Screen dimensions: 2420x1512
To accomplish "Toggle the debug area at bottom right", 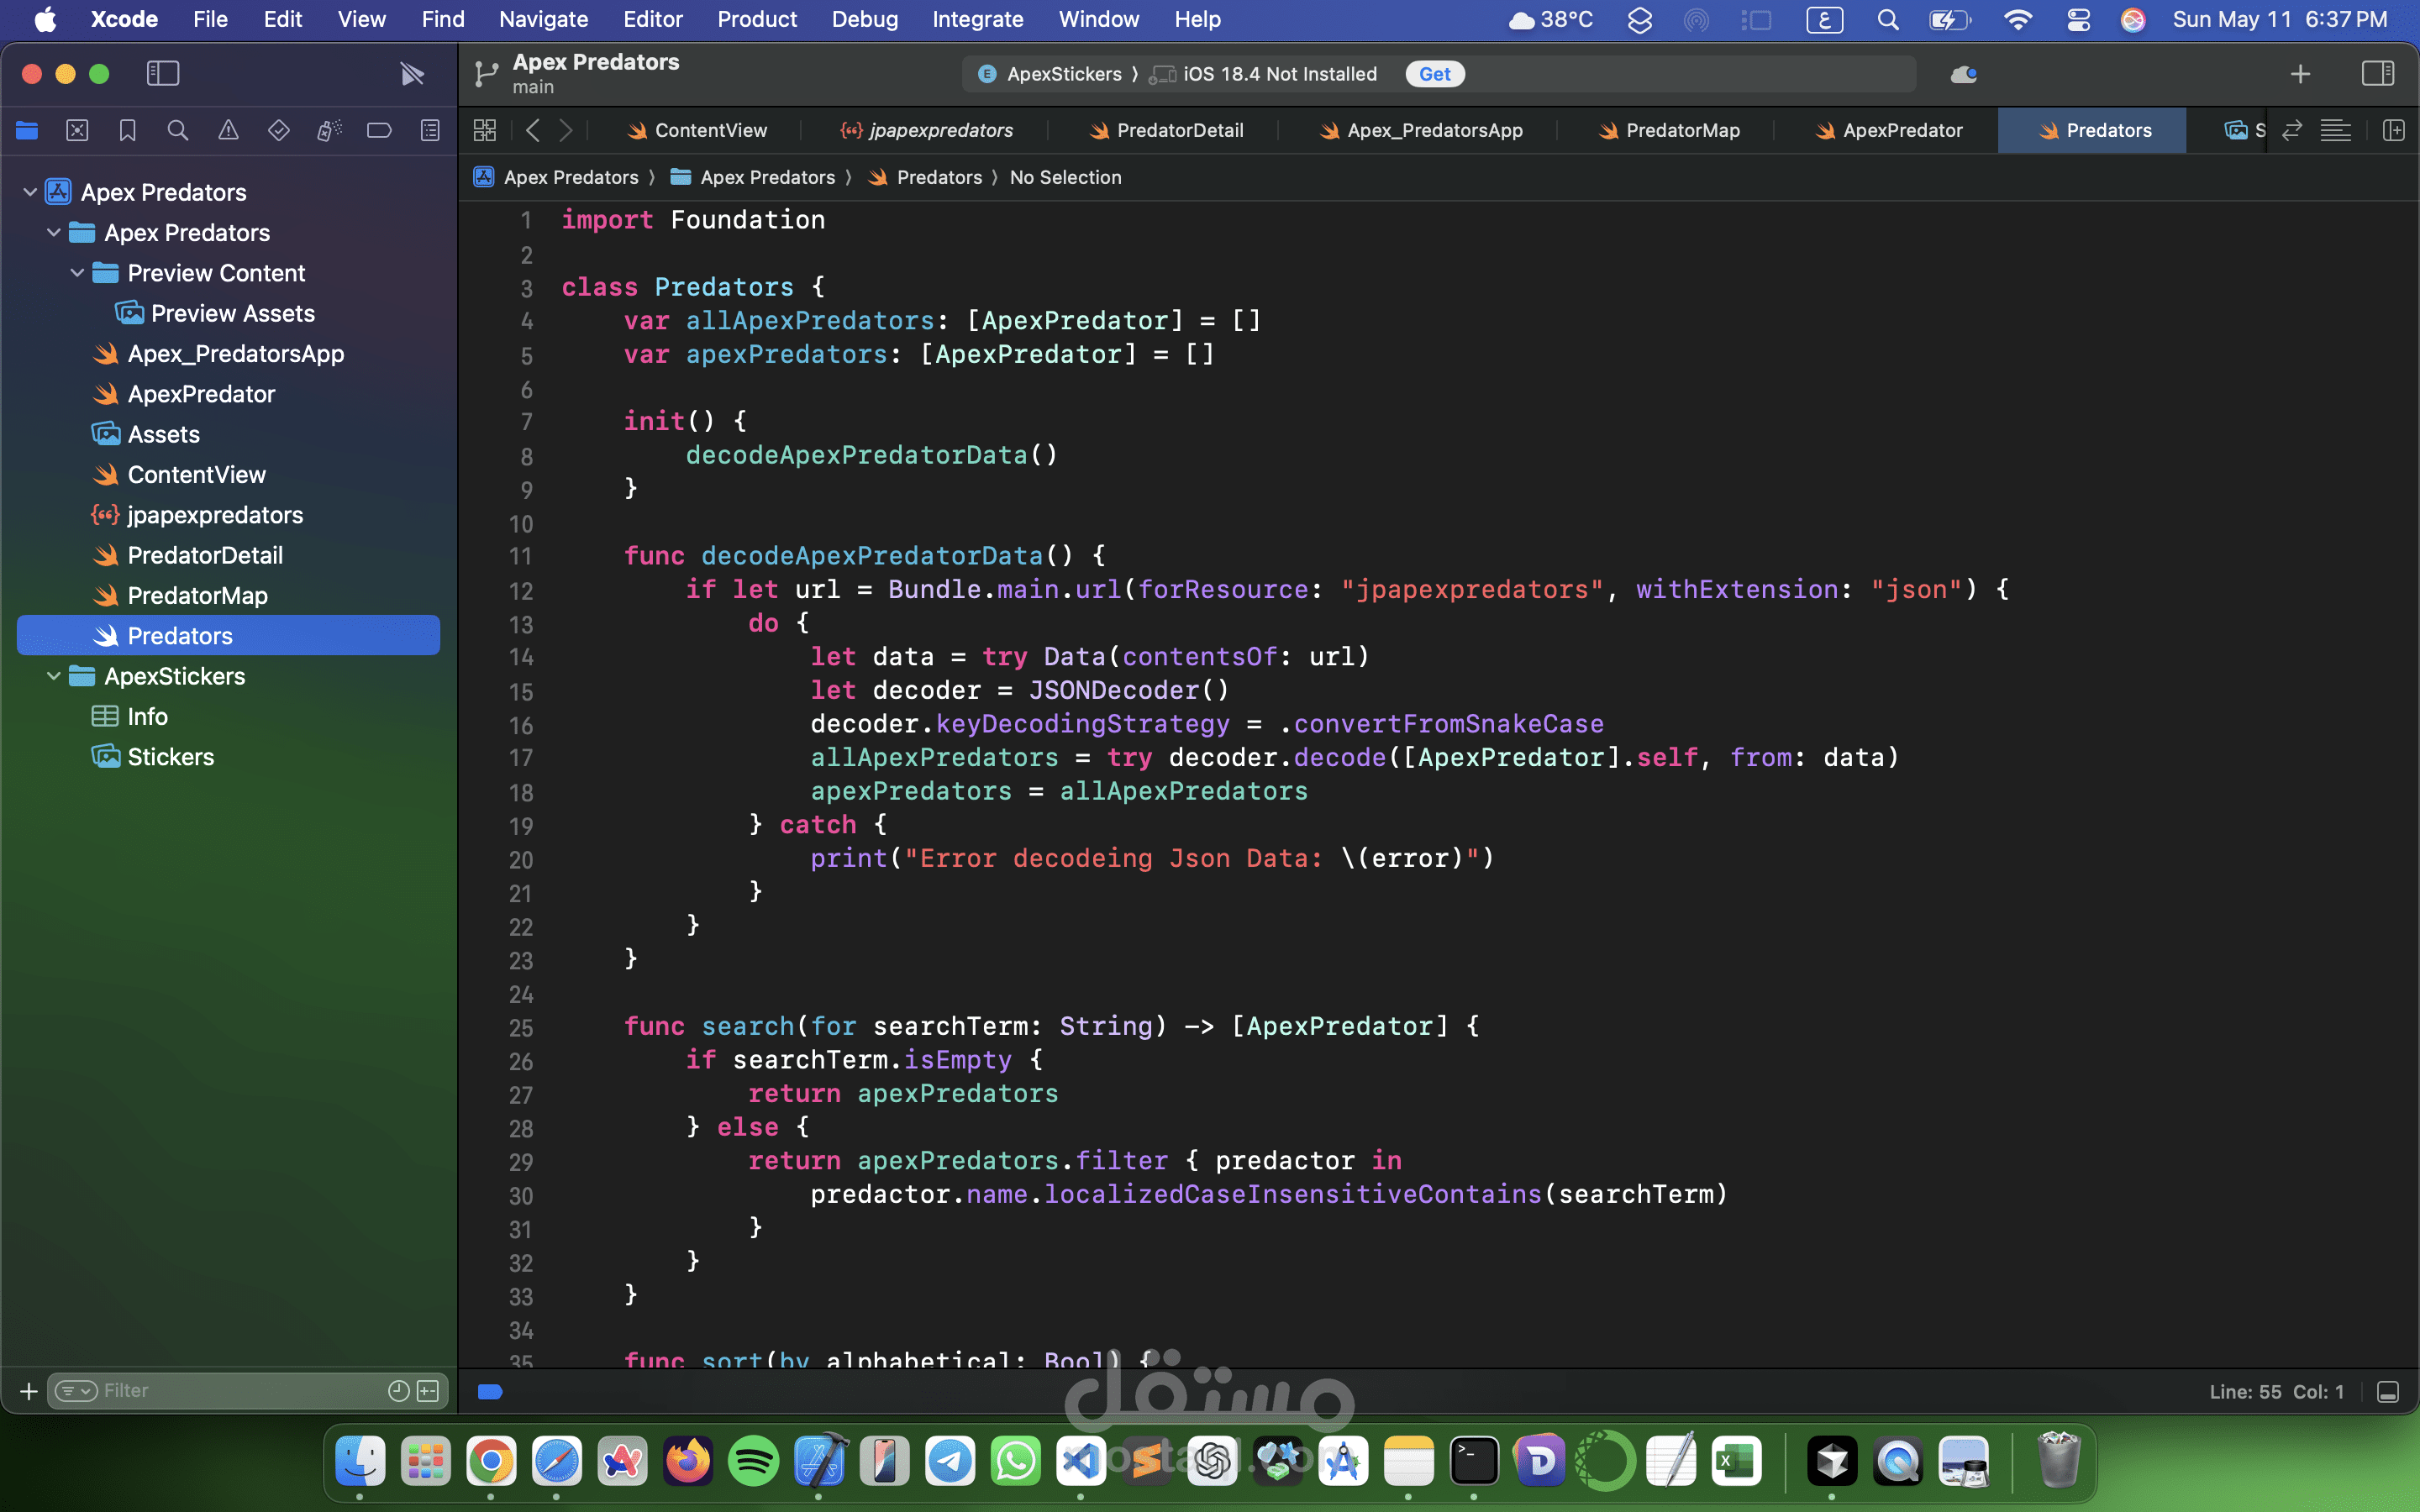I will pyautogui.click(x=2388, y=1392).
